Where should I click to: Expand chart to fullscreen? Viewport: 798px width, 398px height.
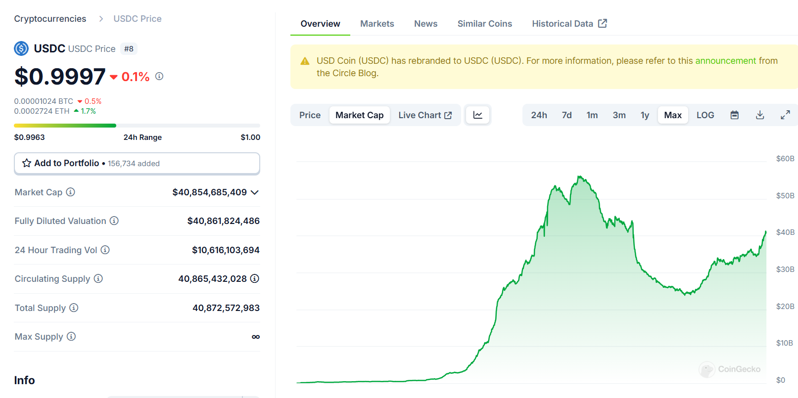[x=785, y=115]
